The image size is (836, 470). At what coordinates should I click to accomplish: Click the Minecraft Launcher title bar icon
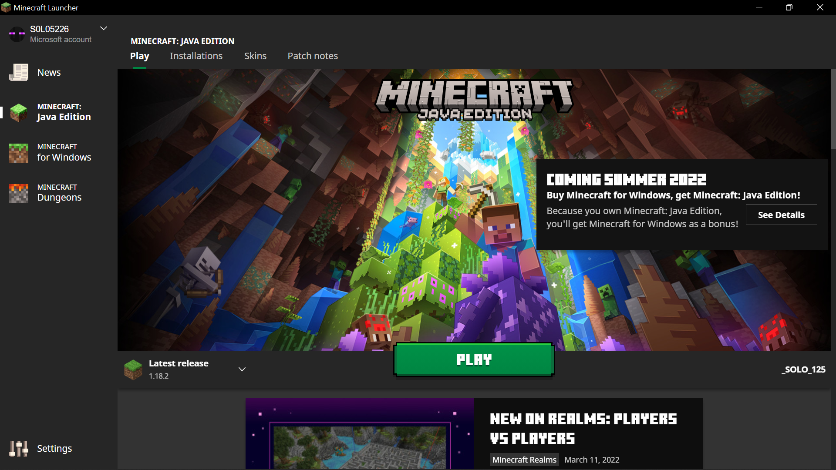6,7
